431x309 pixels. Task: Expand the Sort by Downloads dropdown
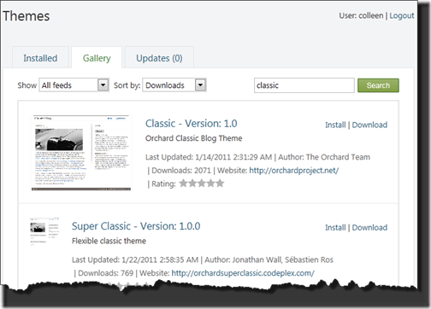174,85
